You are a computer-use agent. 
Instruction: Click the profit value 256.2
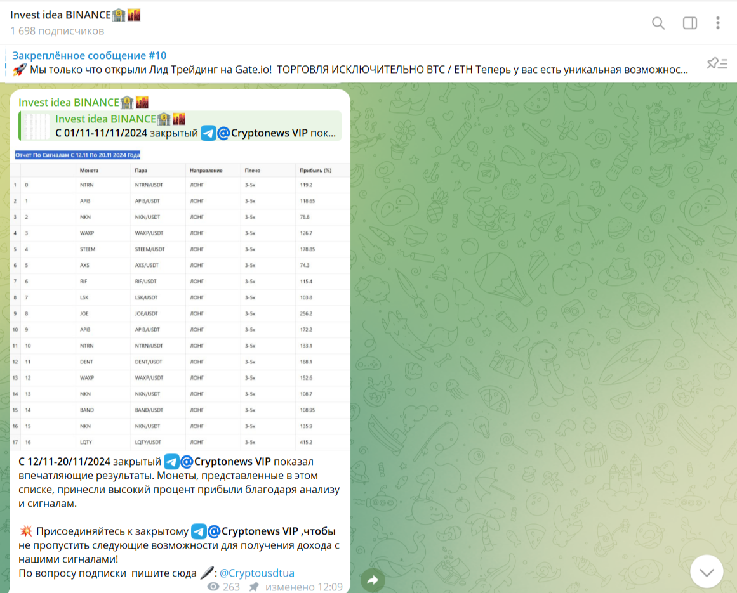click(x=306, y=314)
